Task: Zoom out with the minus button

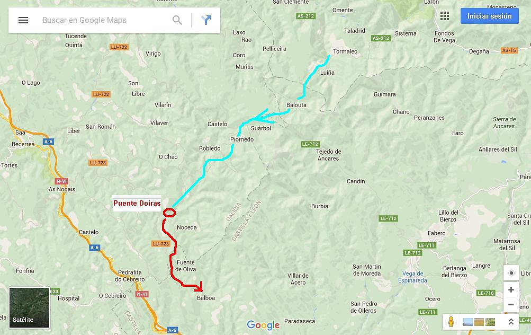Action: tap(511, 304)
